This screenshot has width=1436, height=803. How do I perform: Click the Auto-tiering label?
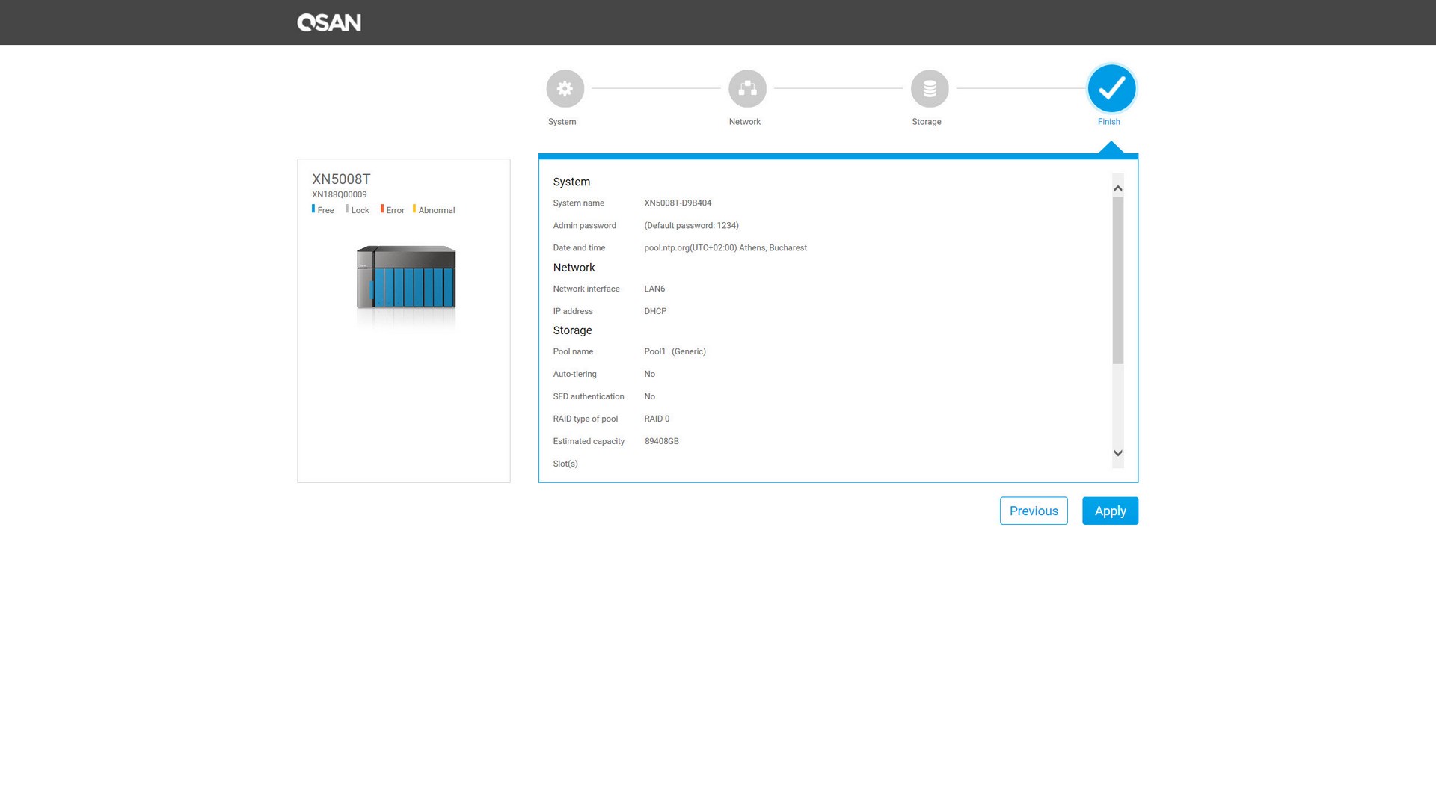coord(574,374)
